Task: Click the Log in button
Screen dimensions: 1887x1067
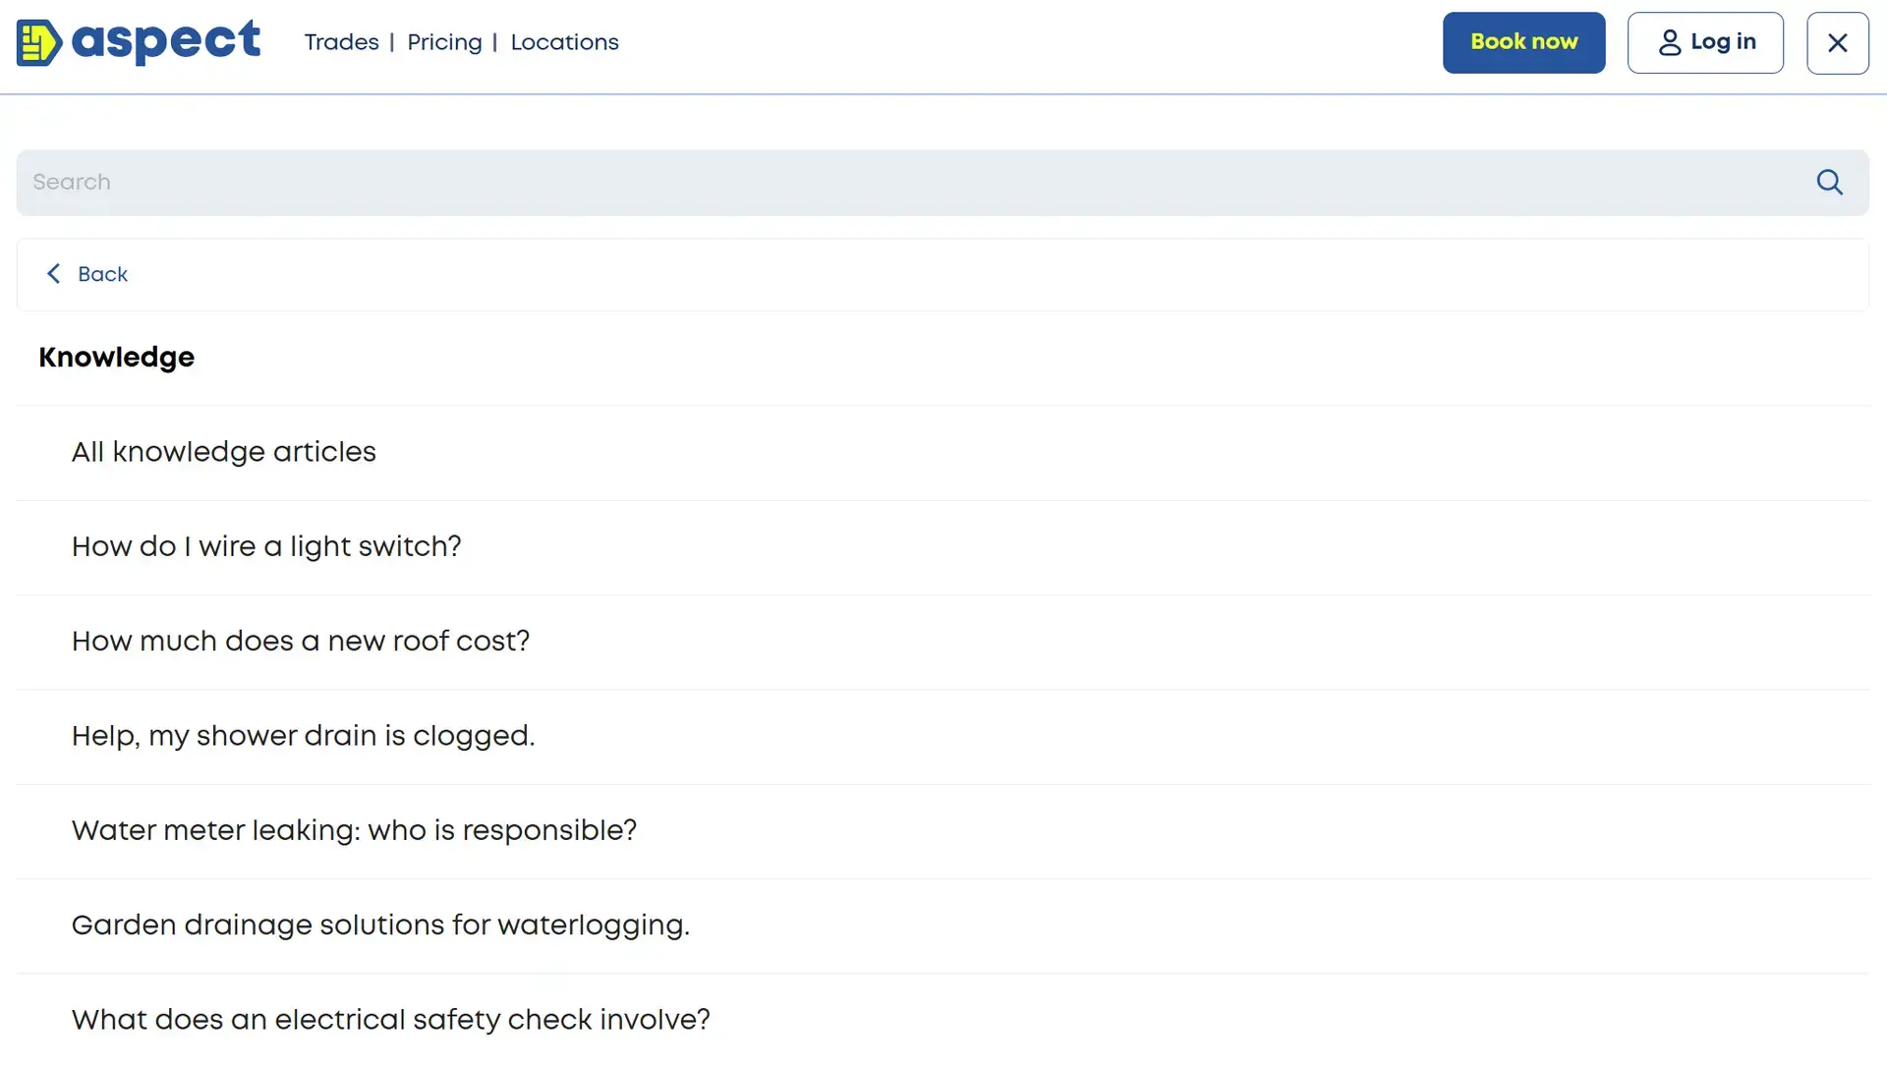Action: pyautogui.click(x=1704, y=42)
